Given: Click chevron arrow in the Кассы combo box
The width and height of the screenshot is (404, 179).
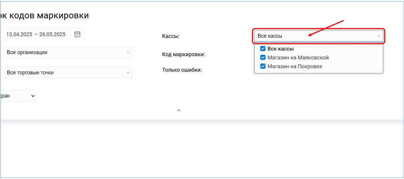Looking at the screenshot, I should click(379, 36).
